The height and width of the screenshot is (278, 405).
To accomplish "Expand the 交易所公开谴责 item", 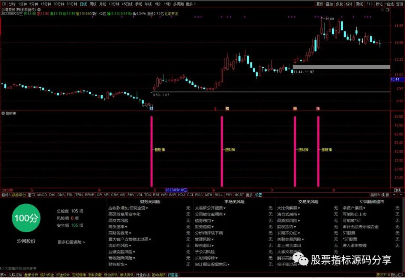I will tap(210, 208).
